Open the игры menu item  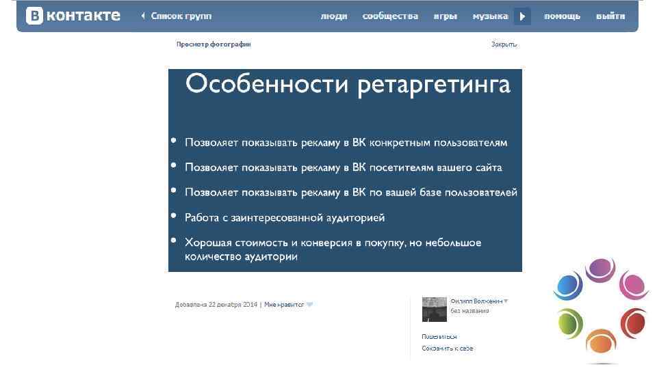click(445, 16)
